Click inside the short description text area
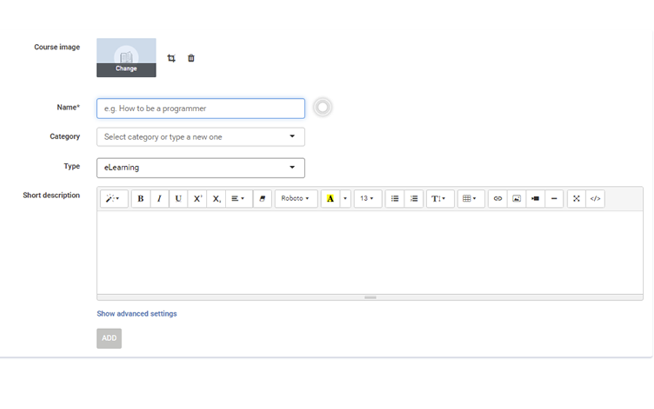This screenshot has width=654, height=409. 370,253
